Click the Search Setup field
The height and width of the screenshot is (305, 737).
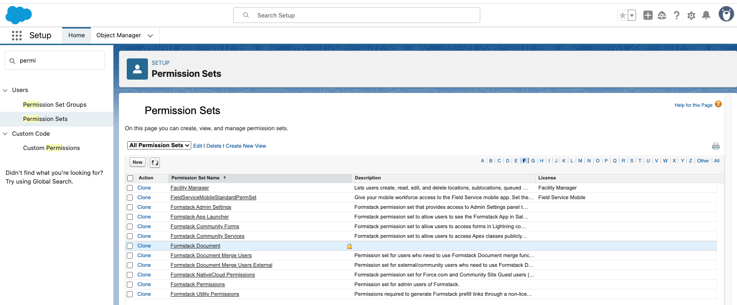point(356,15)
